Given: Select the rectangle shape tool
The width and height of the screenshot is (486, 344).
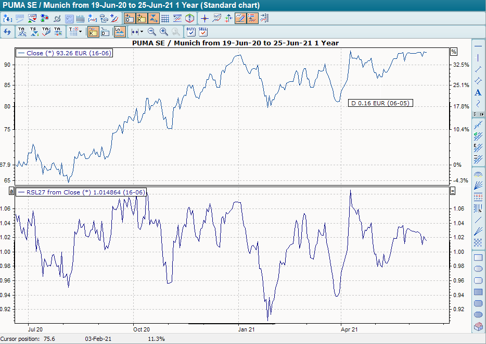Looking at the screenshot, I should point(478,257).
